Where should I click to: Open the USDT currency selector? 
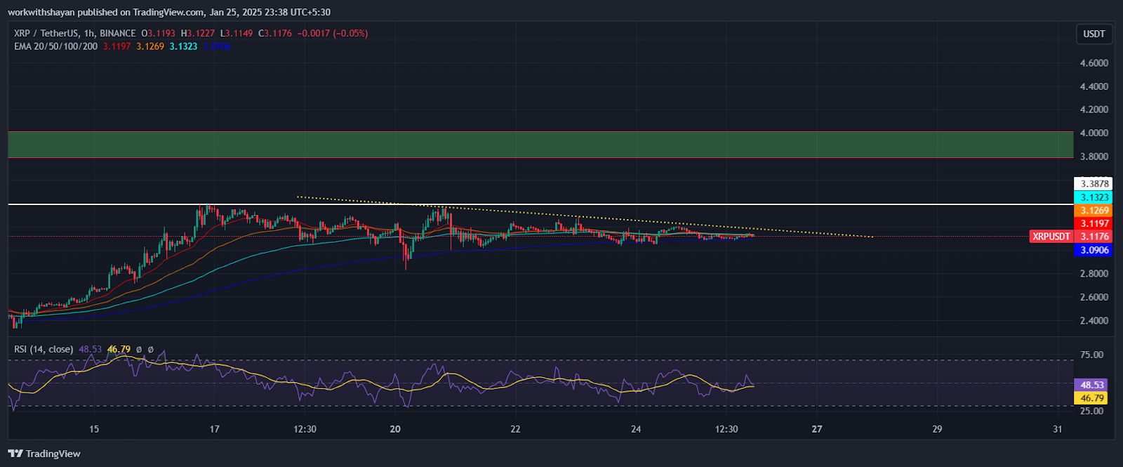click(1094, 34)
